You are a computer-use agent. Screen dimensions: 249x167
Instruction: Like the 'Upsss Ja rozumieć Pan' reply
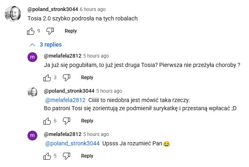[x=47, y=156]
